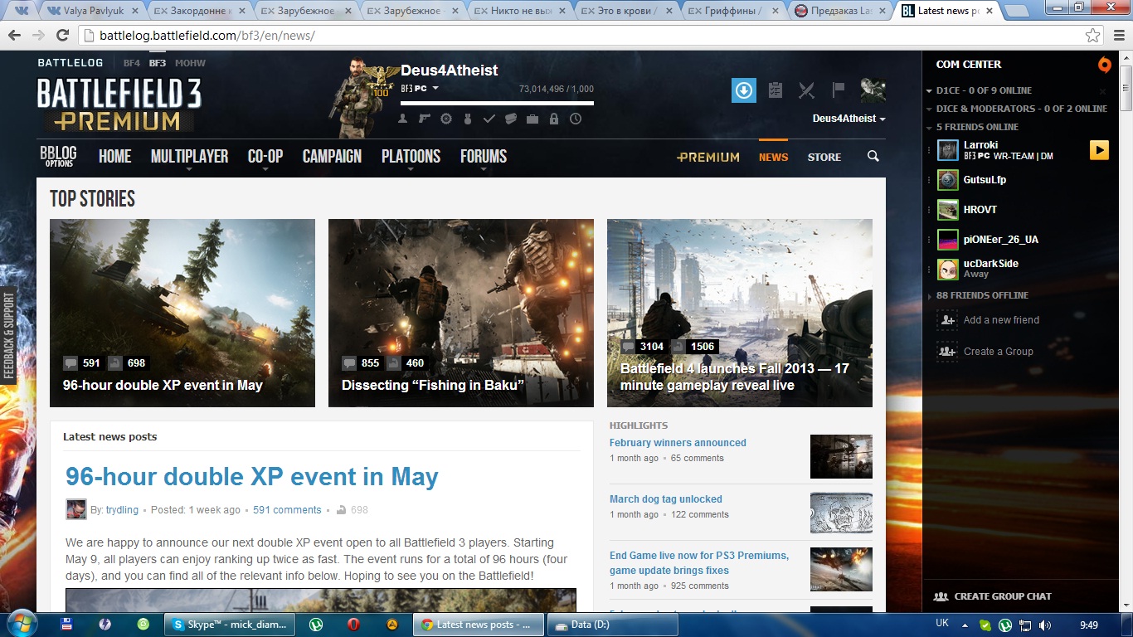Open the Deus4Atheist account dropdown menu

(x=849, y=119)
